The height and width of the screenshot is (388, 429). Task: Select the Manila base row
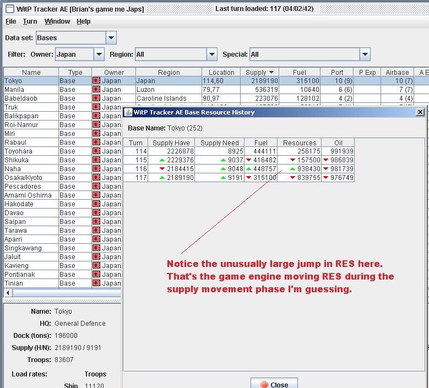[216, 89]
